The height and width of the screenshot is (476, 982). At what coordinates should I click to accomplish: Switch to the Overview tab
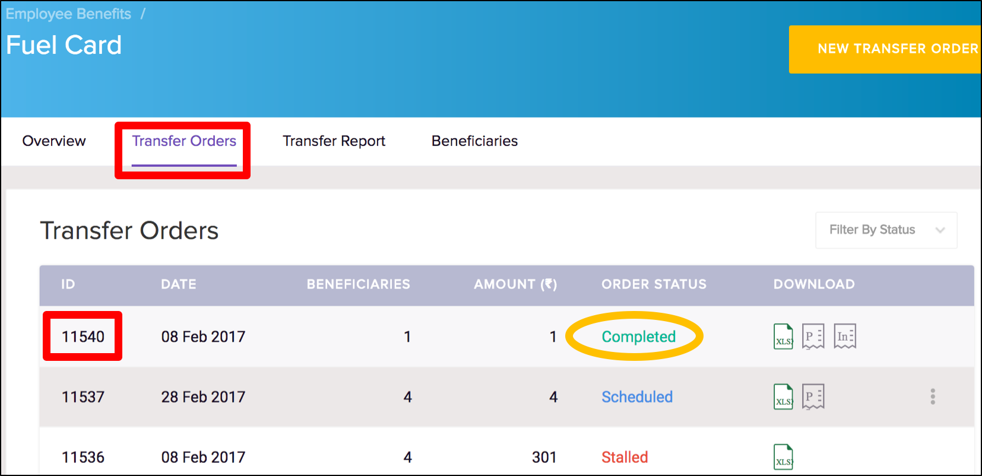click(54, 141)
